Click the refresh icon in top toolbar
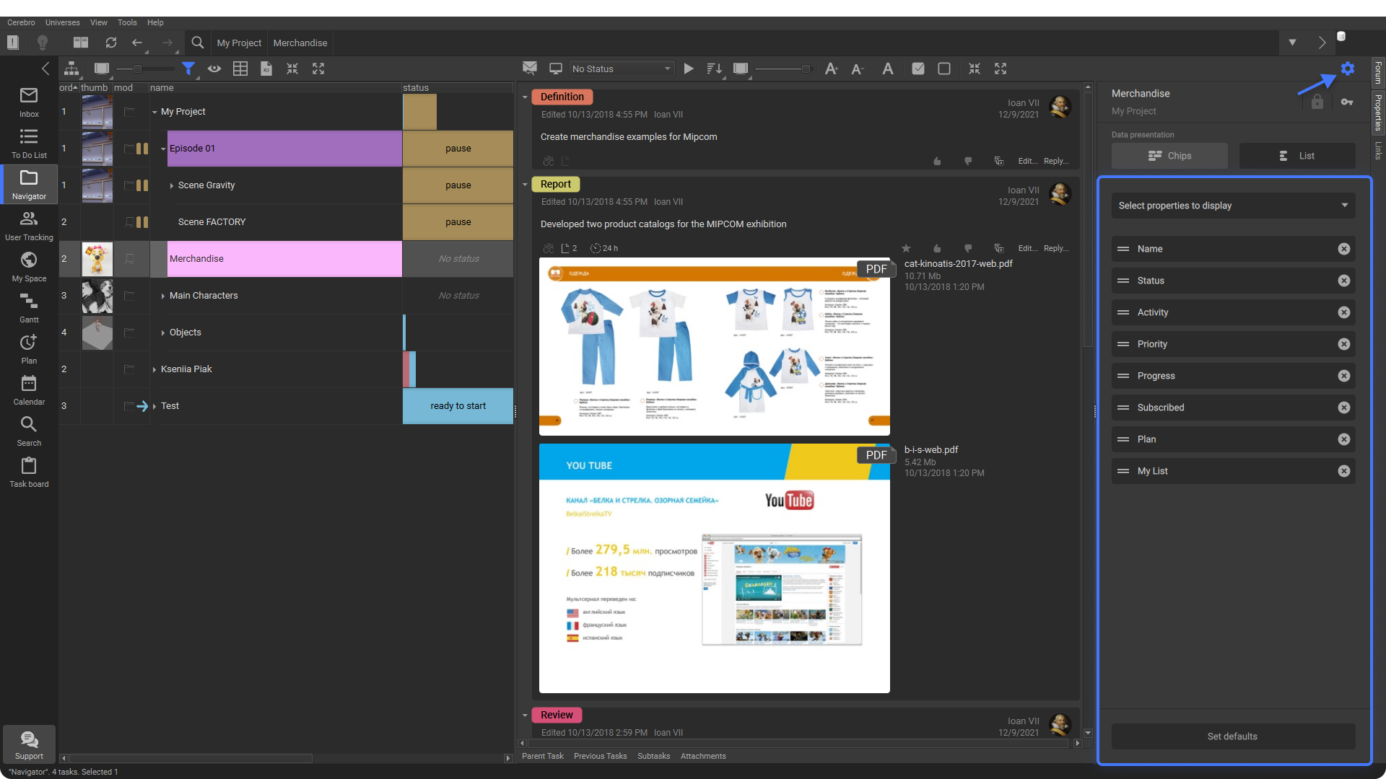This screenshot has height=779, width=1386. [111, 43]
